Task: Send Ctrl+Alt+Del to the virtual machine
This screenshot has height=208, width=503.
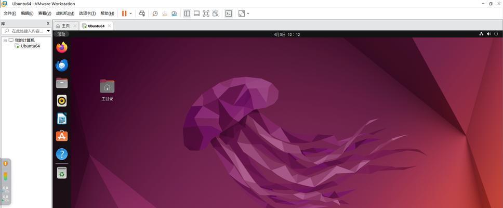Action: [x=142, y=14]
